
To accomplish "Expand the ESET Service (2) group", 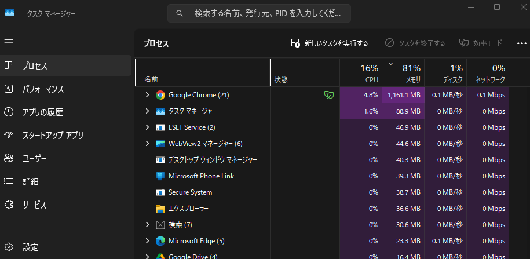I will pyautogui.click(x=147, y=127).
